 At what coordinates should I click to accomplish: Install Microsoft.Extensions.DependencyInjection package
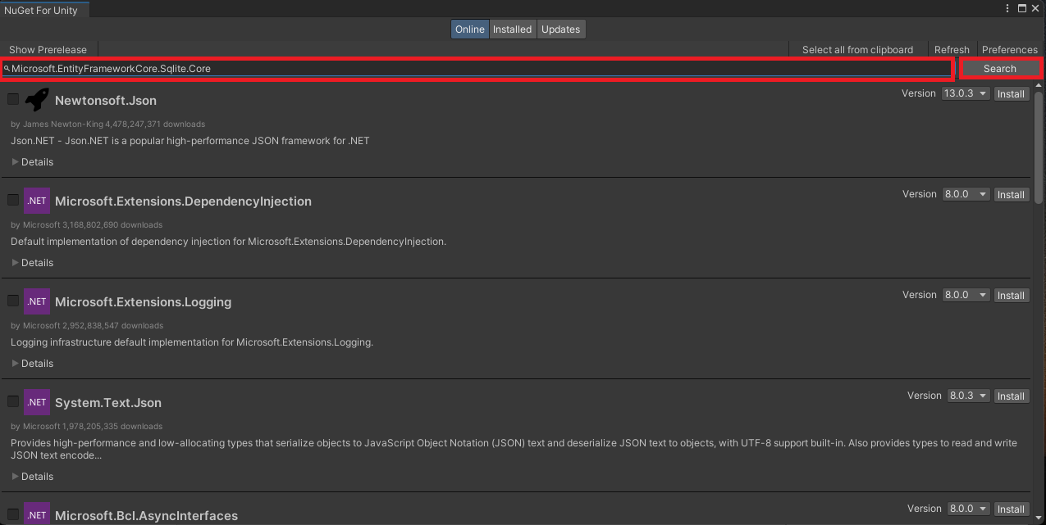(x=1011, y=195)
